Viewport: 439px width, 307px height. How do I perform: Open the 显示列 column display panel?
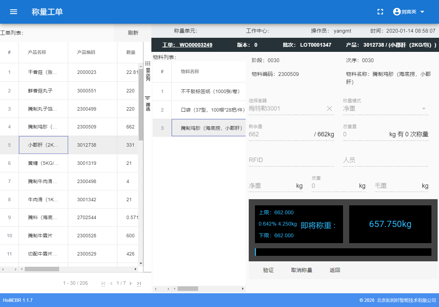coord(147,70)
